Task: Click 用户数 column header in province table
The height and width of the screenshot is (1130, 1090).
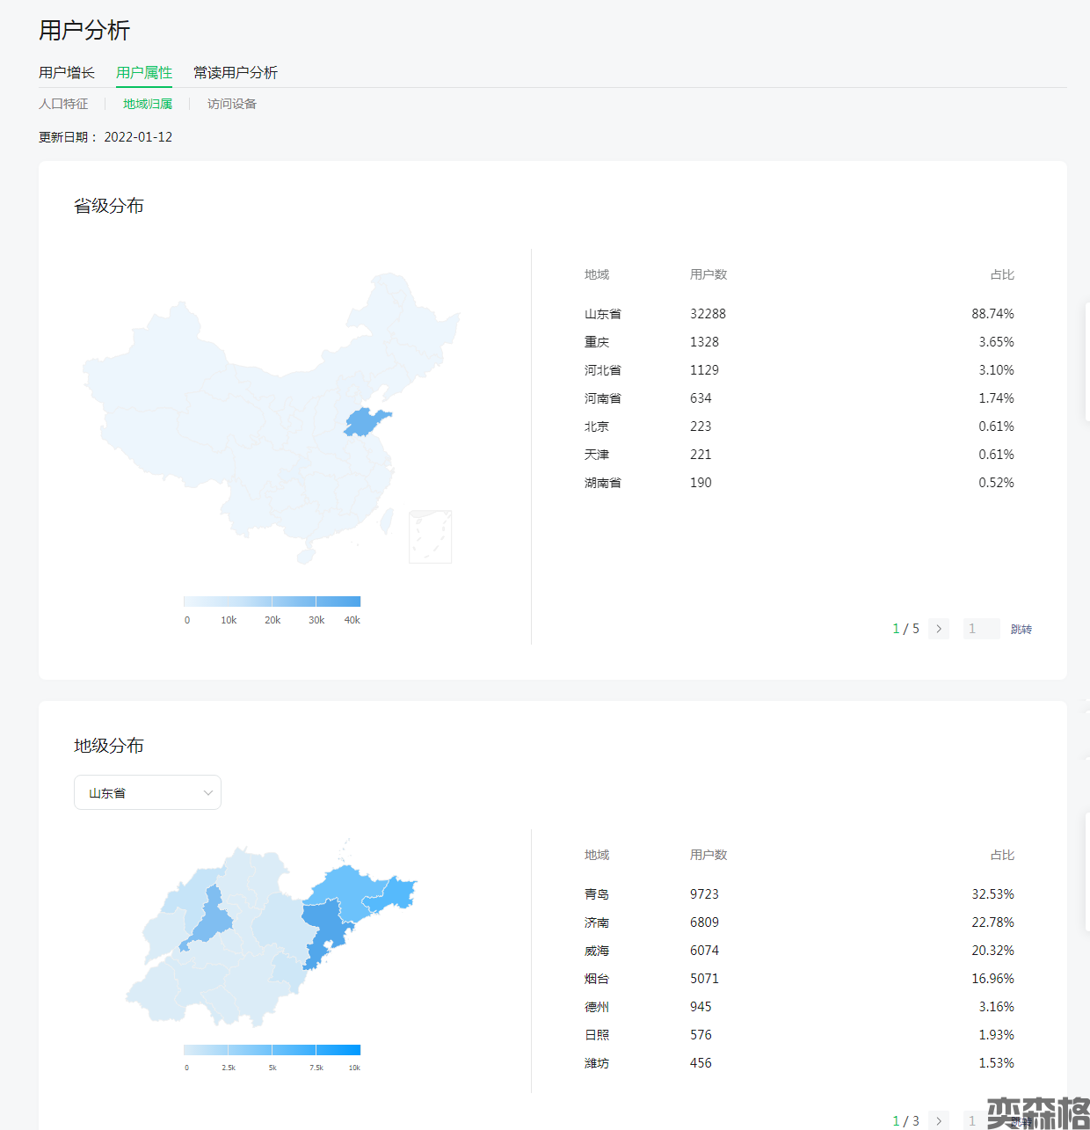Action: pos(708,274)
